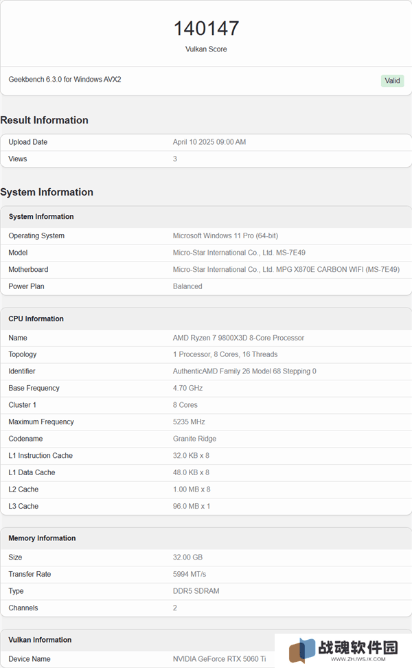This screenshot has height=668, width=412.
Task: Select the Granite Ridge codename value
Action: pyautogui.click(x=194, y=439)
